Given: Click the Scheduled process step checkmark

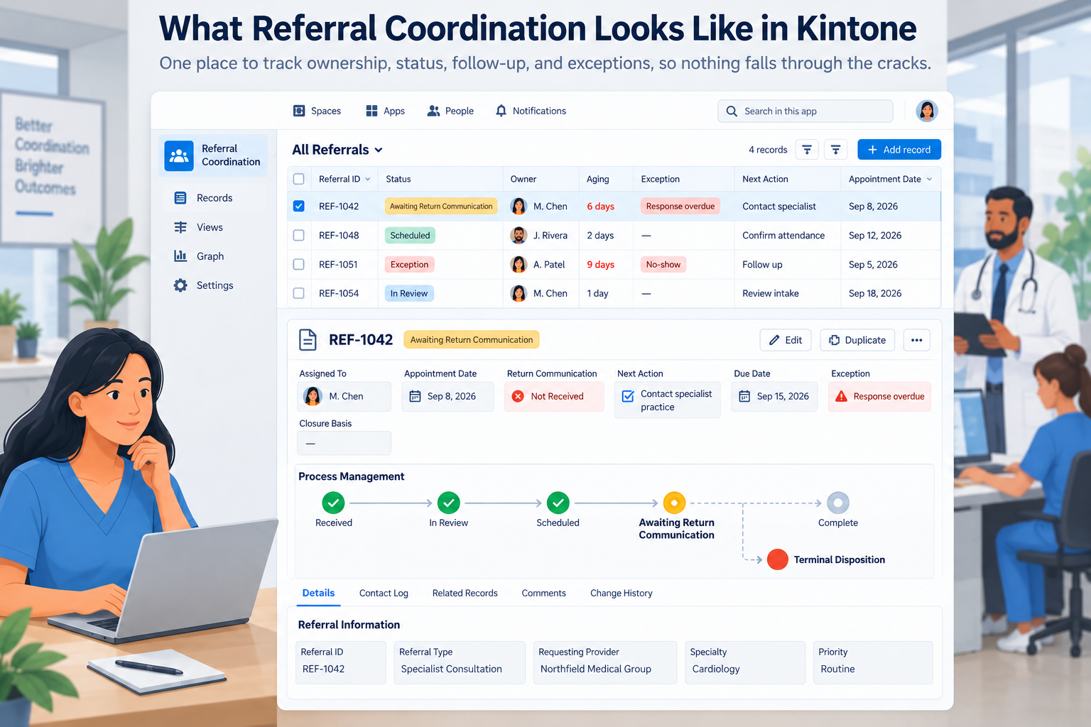Looking at the screenshot, I should (x=558, y=503).
